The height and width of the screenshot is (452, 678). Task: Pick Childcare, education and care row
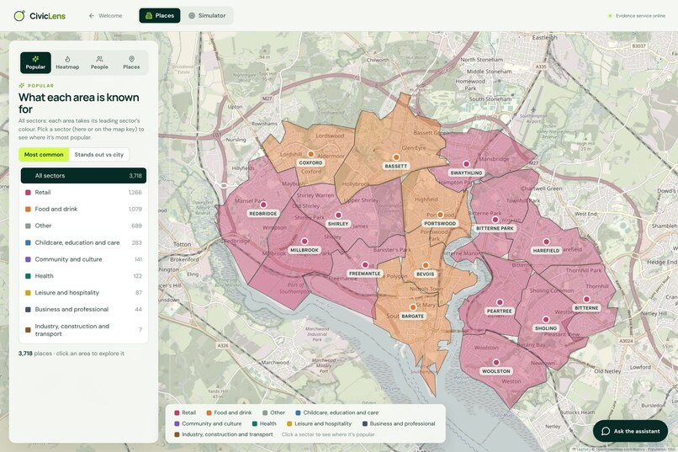pos(83,242)
